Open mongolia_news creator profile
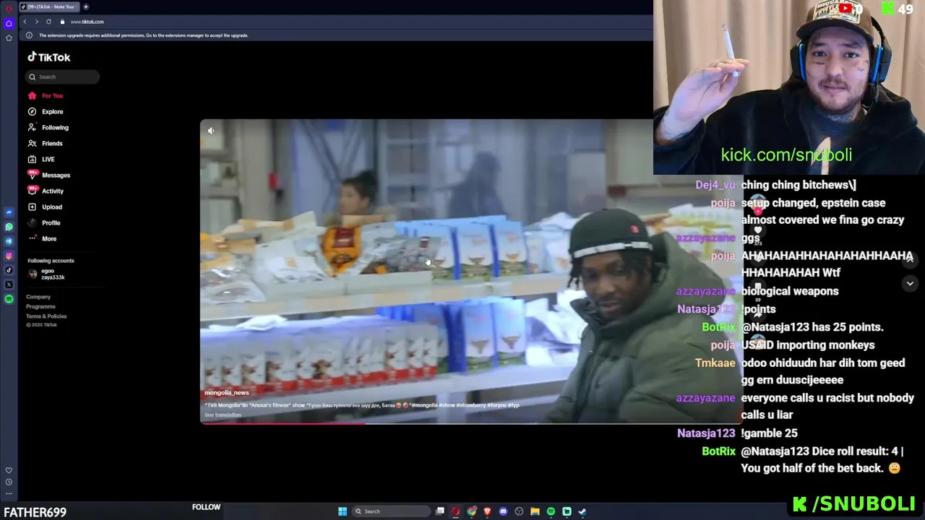This screenshot has width=925, height=520. (226, 393)
